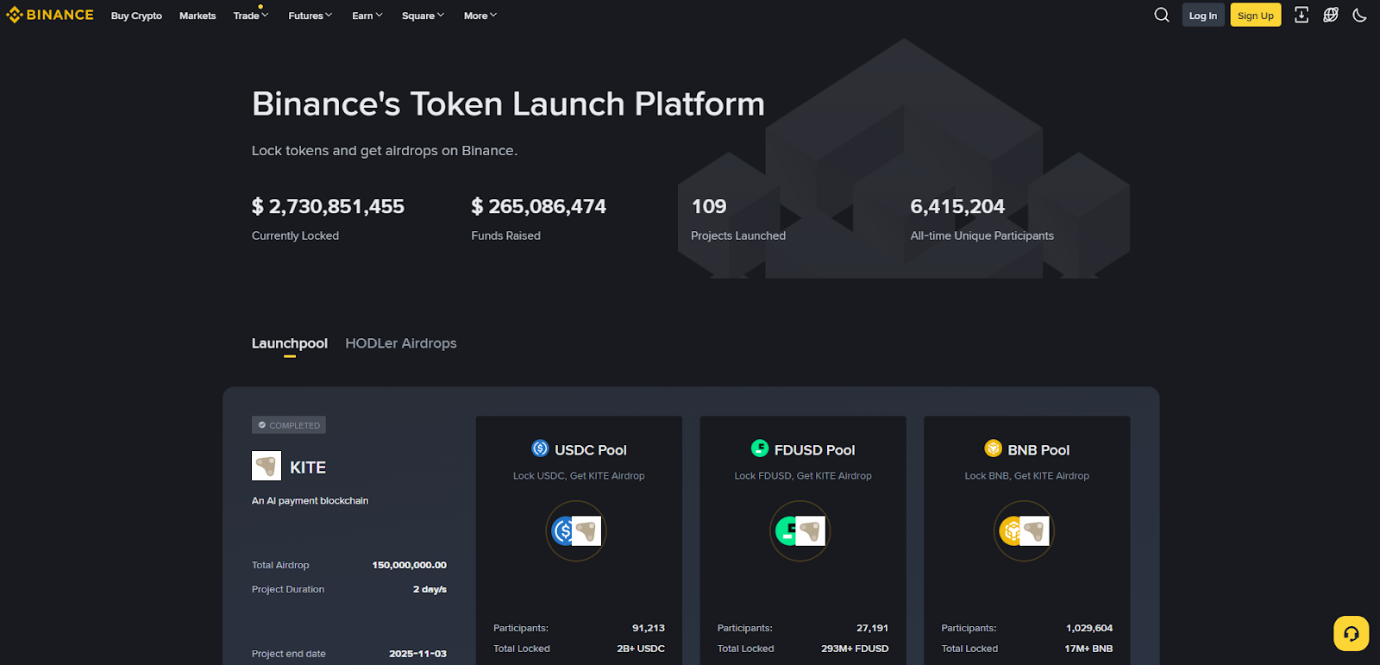
Task: Click the FDUSD-KITE paired pool graphic
Action: 800,531
